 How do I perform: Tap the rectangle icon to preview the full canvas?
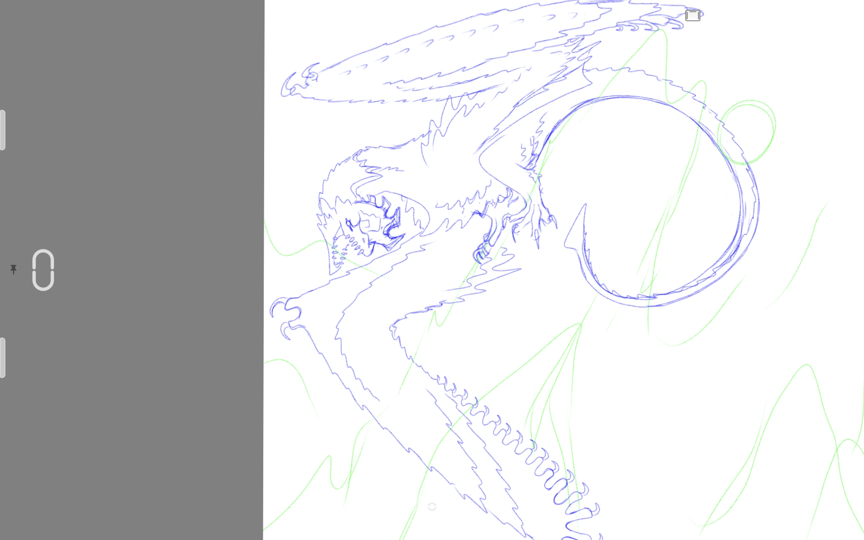tap(692, 15)
